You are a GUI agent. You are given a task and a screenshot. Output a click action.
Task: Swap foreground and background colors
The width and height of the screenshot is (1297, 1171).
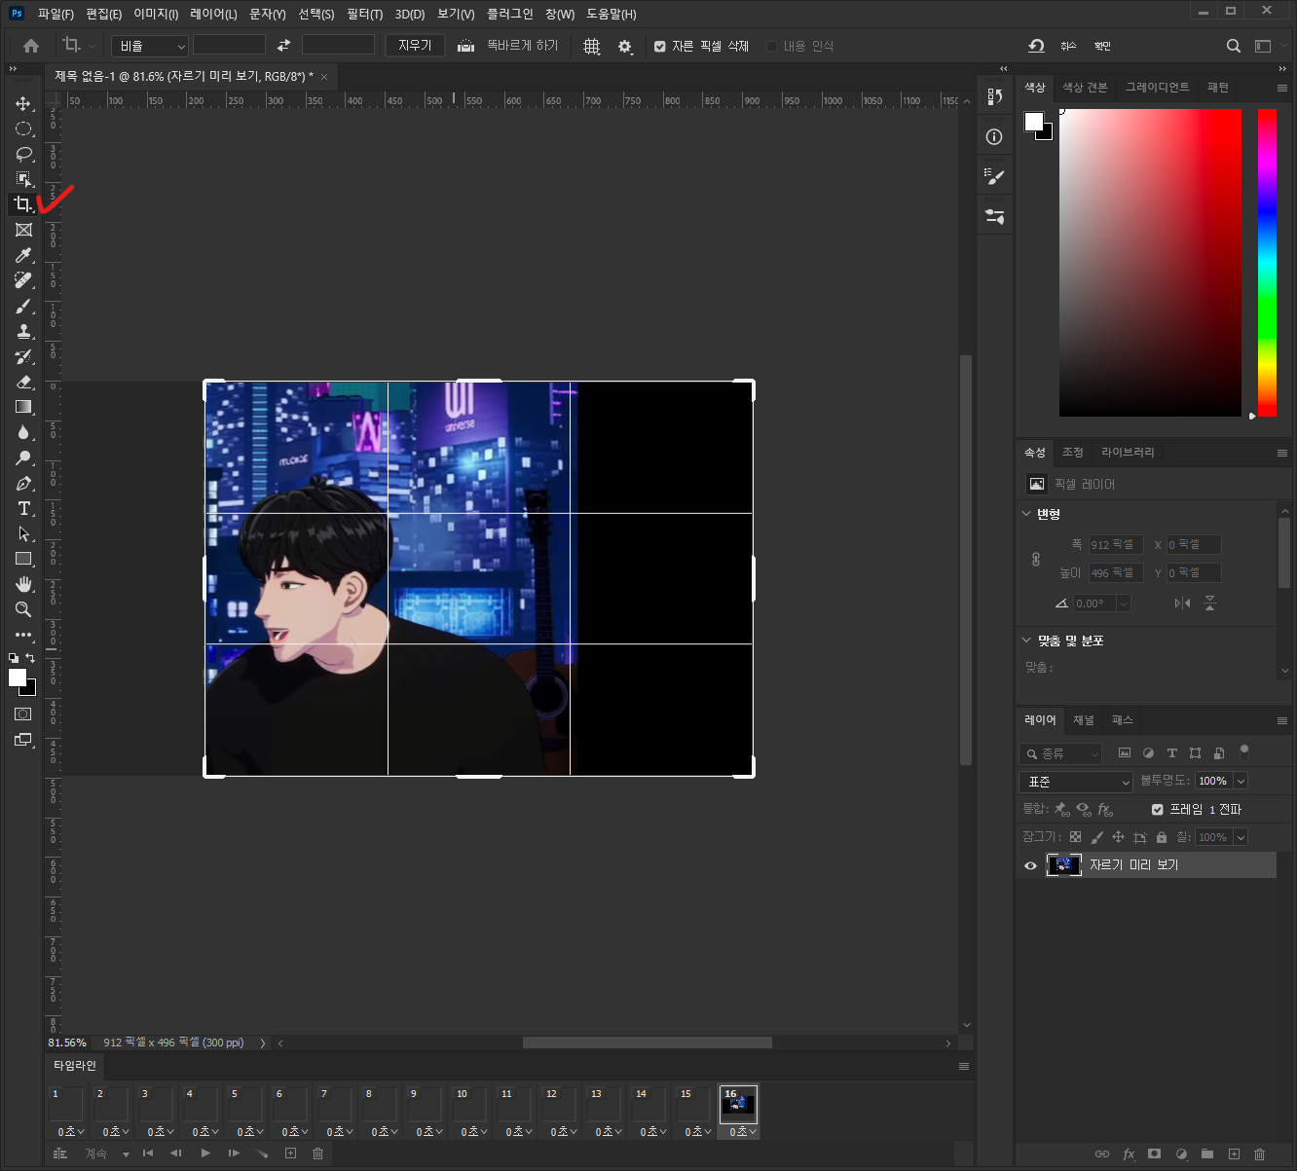point(30,658)
